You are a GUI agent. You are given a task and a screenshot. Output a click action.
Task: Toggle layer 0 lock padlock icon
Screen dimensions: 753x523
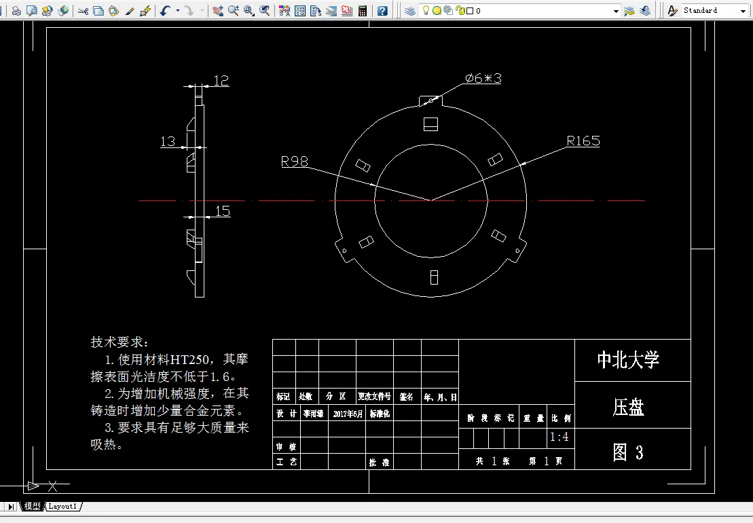point(460,11)
